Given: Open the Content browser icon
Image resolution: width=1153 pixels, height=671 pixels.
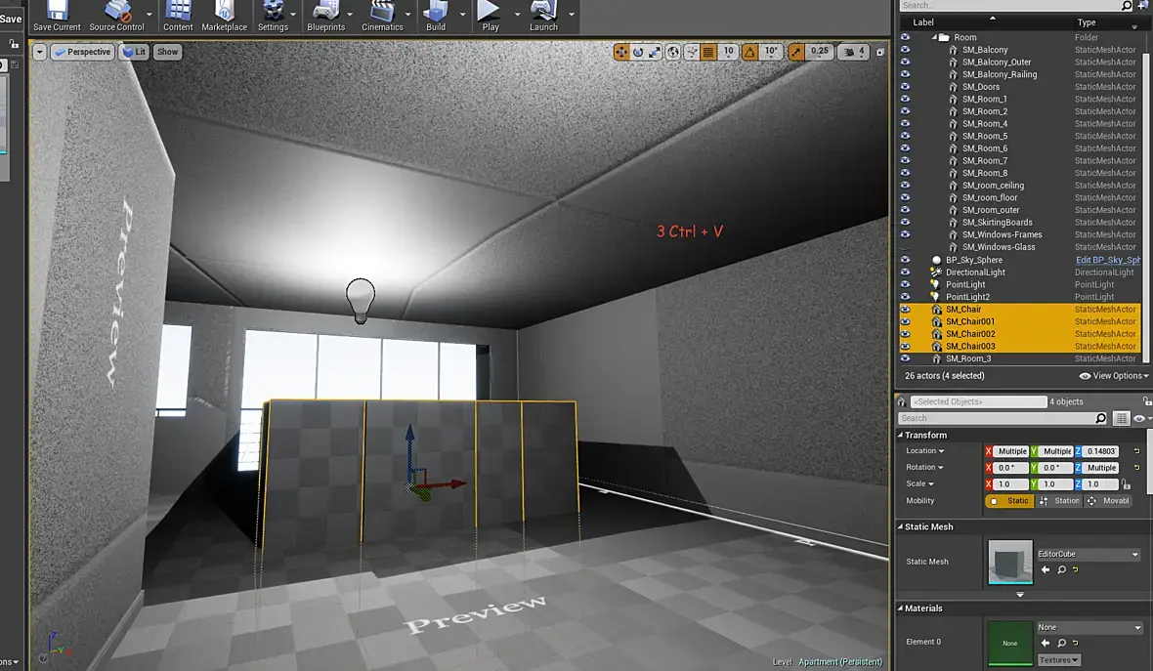Looking at the screenshot, I should point(178,17).
